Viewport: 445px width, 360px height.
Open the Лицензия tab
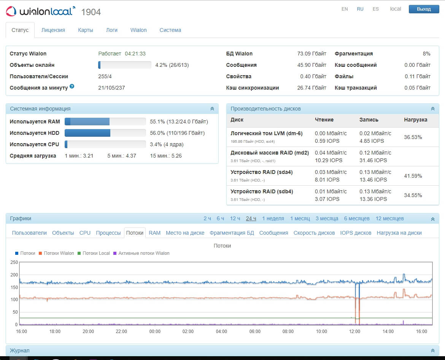(x=53, y=30)
